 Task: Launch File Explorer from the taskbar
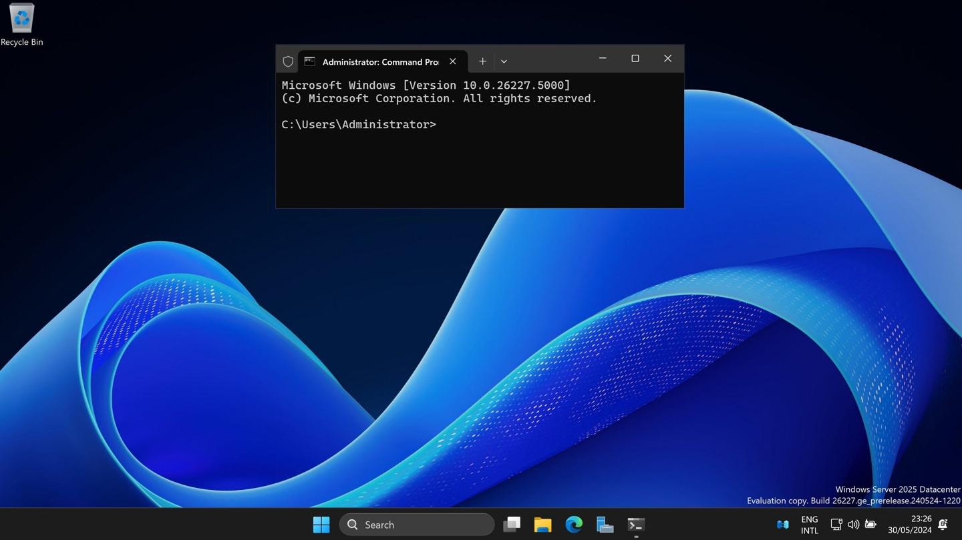[542, 525]
